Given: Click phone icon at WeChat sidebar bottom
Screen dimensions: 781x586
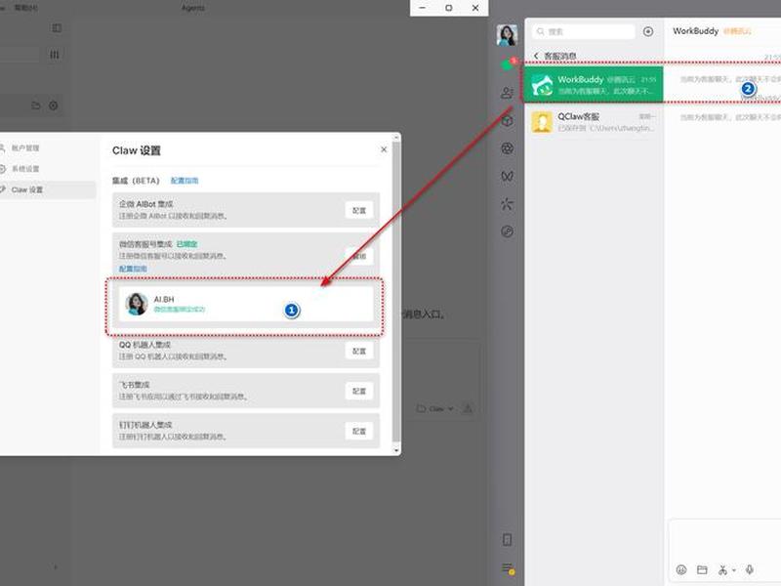Looking at the screenshot, I should (x=507, y=540).
